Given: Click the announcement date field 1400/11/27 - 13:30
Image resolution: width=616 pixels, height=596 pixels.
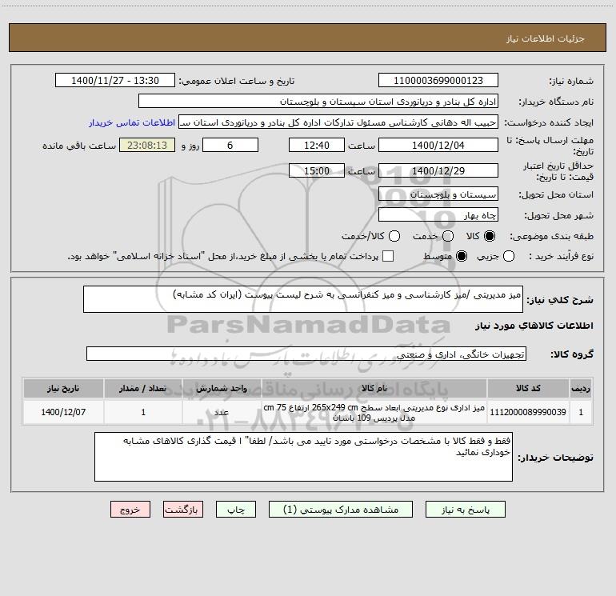Looking at the screenshot, I should (115, 81).
